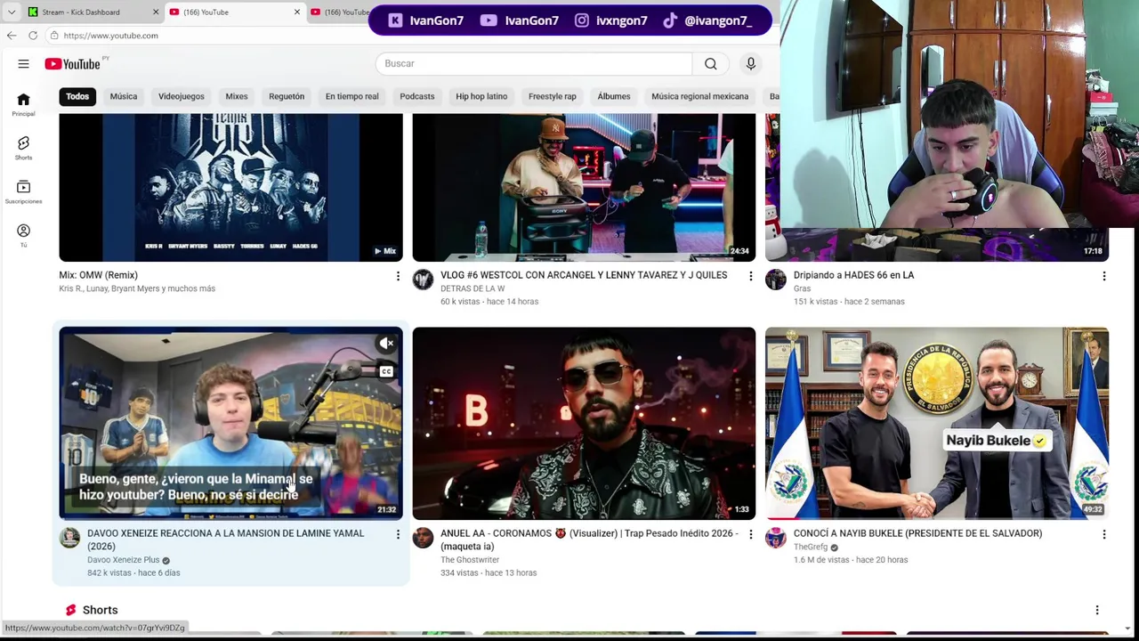Play the Anuel AA Coronamos thumbnail
Image resolution: width=1139 pixels, height=641 pixels.
(584, 423)
